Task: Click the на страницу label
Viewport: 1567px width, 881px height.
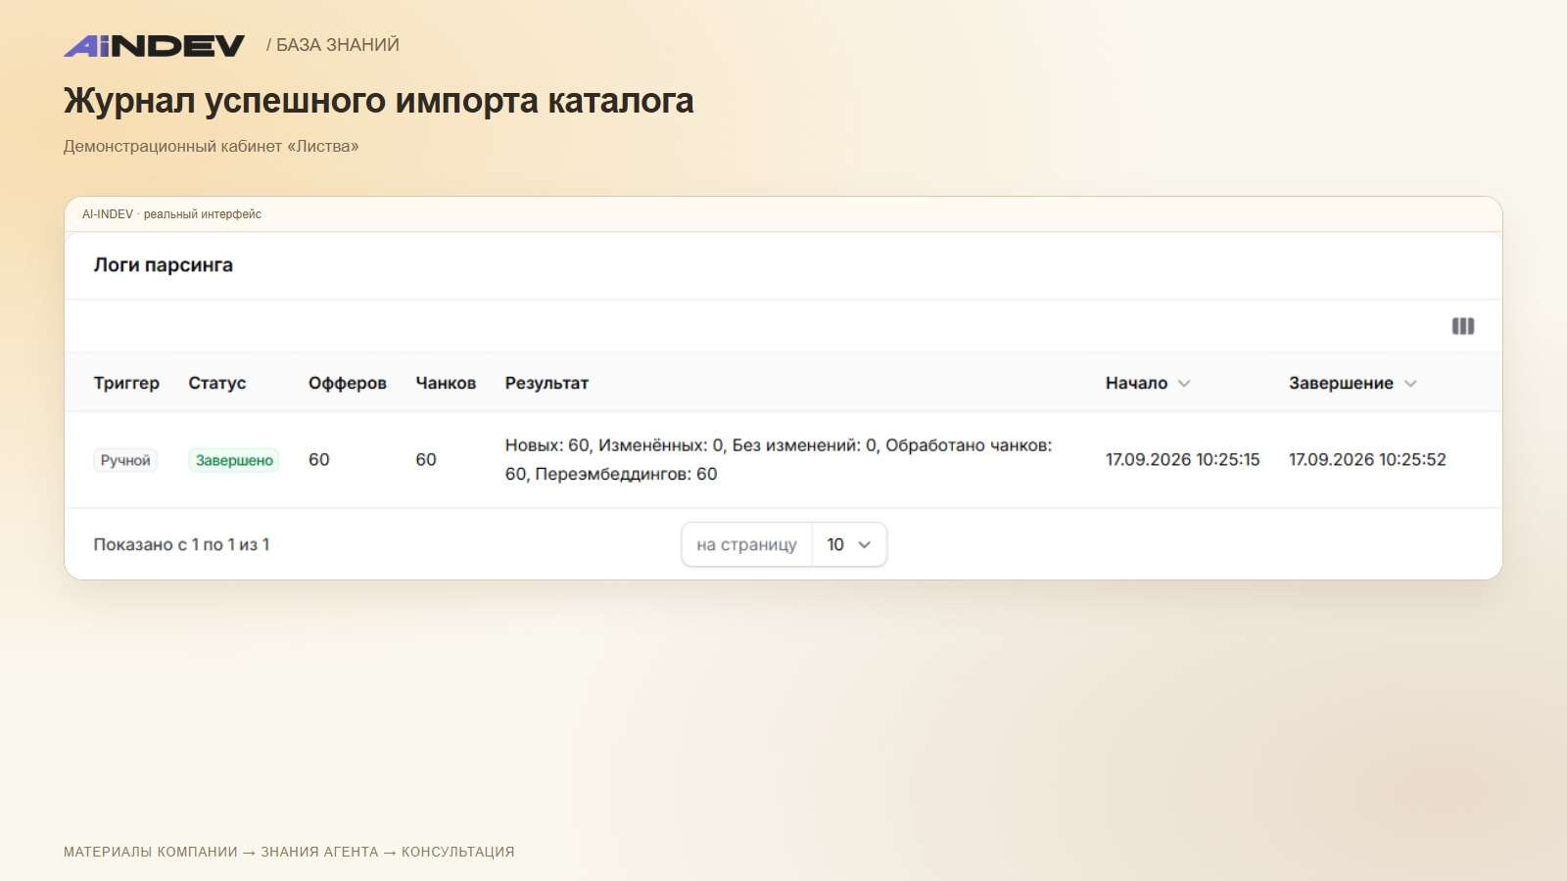Action: (x=746, y=544)
